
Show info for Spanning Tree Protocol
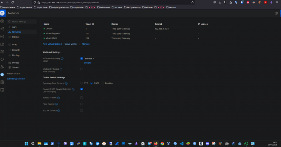point(66,83)
